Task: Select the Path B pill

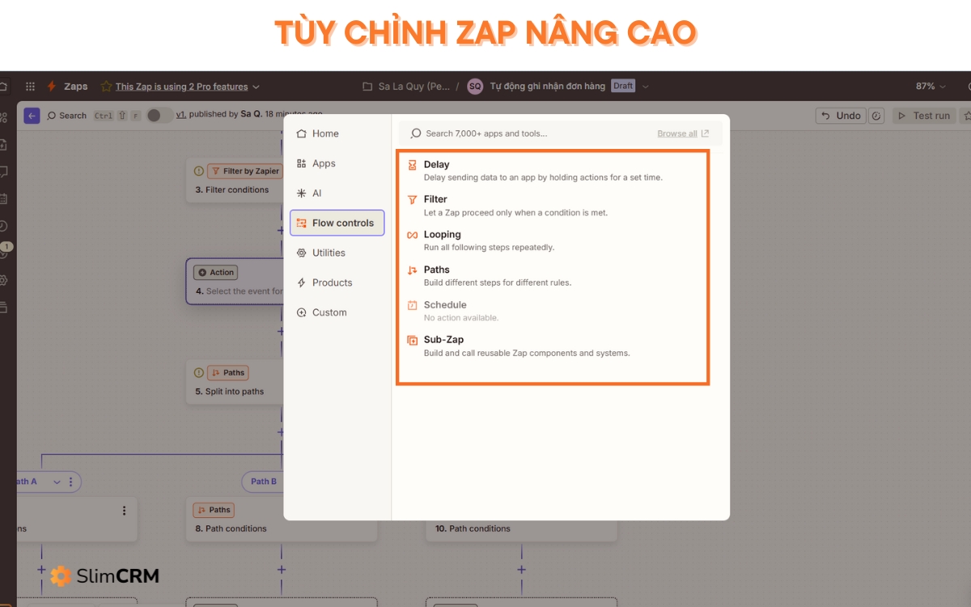Action: point(264,482)
